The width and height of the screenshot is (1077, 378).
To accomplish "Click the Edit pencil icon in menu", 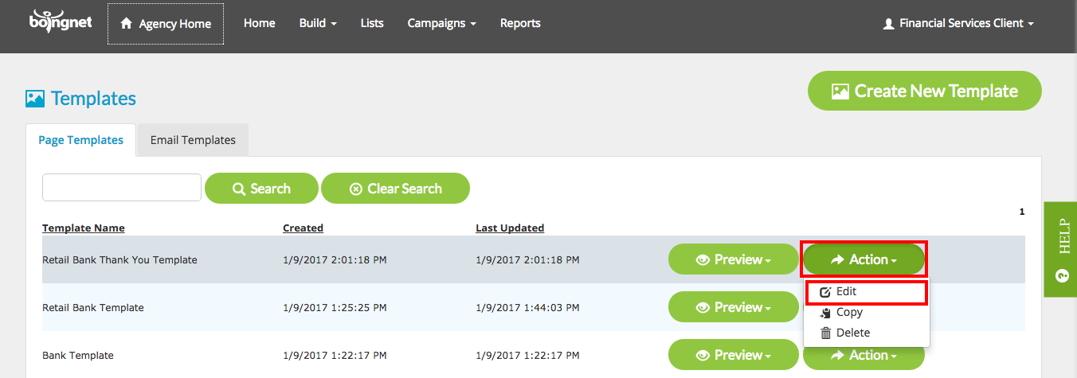I will pyautogui.click(x=825, y=292).
